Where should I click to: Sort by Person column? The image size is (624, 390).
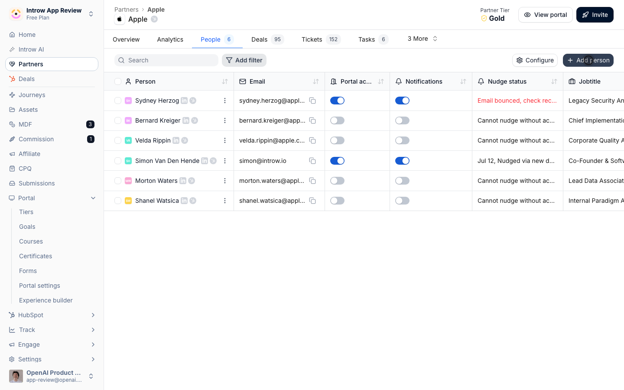pyautogui.click(x=225, y=81)
